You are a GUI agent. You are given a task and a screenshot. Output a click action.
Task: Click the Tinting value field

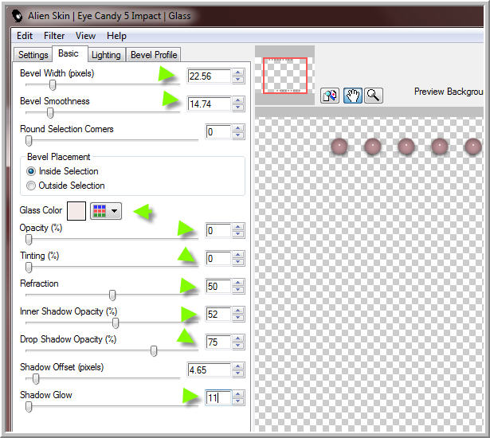[218, 258]
